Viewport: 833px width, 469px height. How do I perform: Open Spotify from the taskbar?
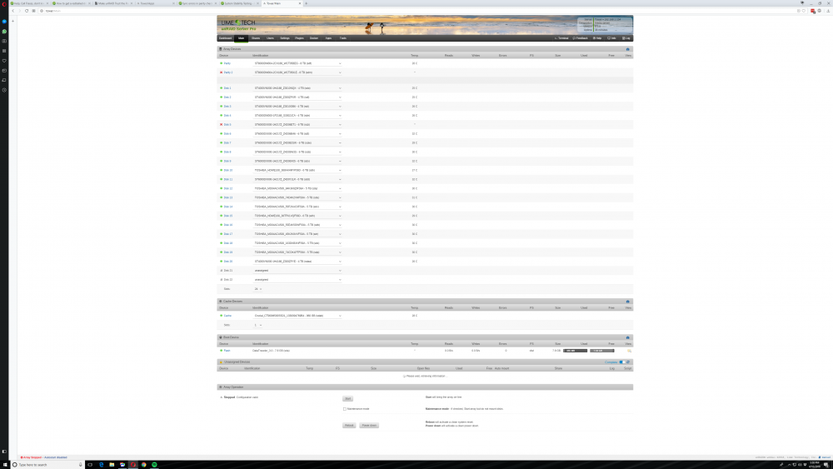pos(155,465)
